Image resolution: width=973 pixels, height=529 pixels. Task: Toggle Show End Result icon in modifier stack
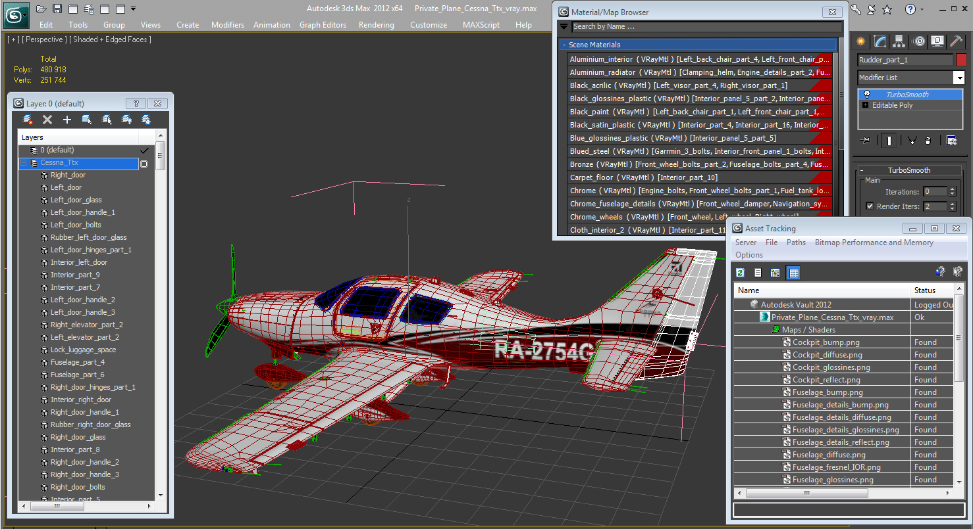pyautogui.click(x=890, y=140)
